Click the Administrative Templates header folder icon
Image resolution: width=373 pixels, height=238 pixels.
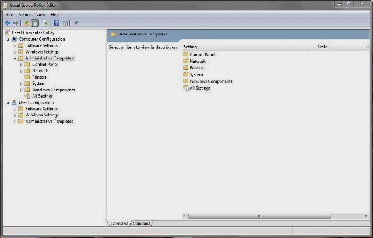[x=113, y=34]
